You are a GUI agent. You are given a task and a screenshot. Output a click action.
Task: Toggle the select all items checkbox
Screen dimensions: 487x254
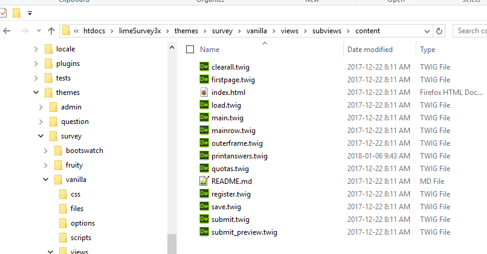coord(190,49)
